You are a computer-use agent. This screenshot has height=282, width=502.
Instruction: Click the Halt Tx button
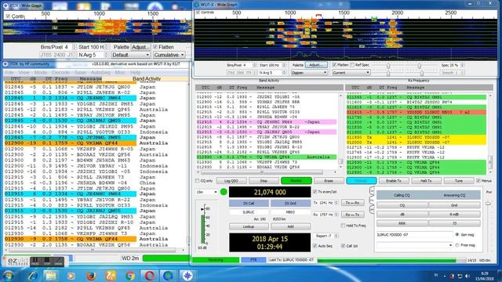click(x=426, y=181)
